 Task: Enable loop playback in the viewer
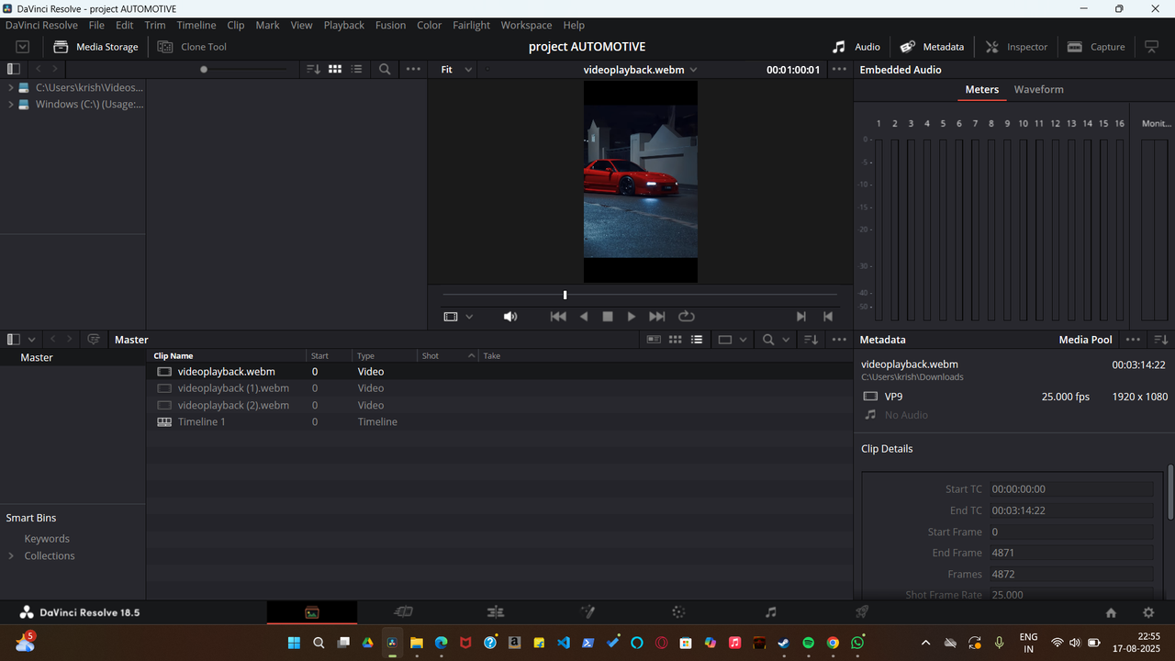(x=687, y=316)
